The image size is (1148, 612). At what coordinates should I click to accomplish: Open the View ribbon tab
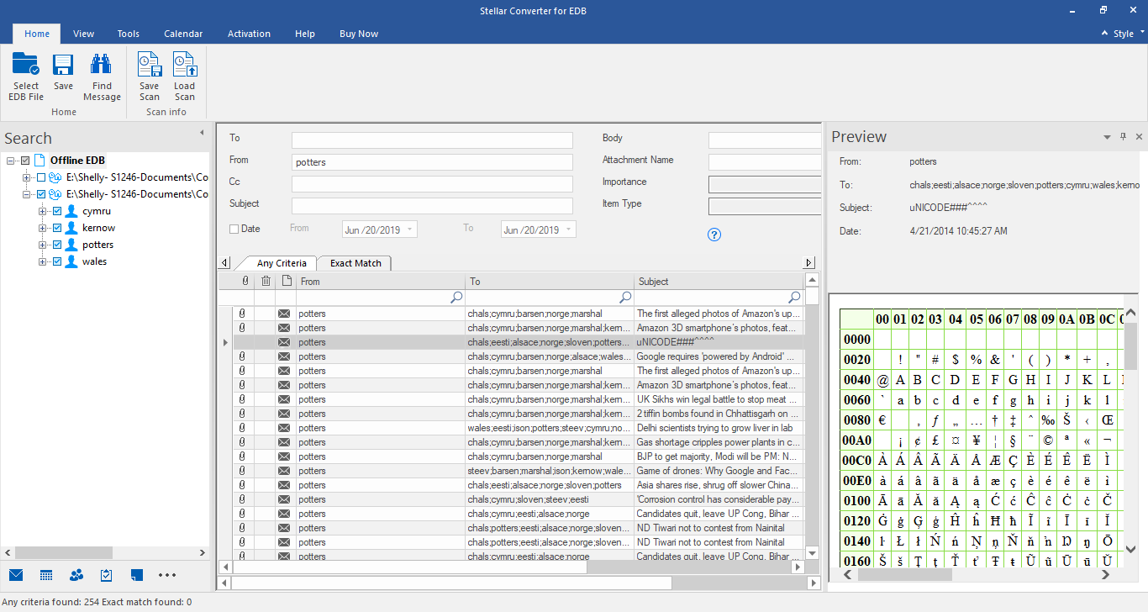[x=83, y=34]
